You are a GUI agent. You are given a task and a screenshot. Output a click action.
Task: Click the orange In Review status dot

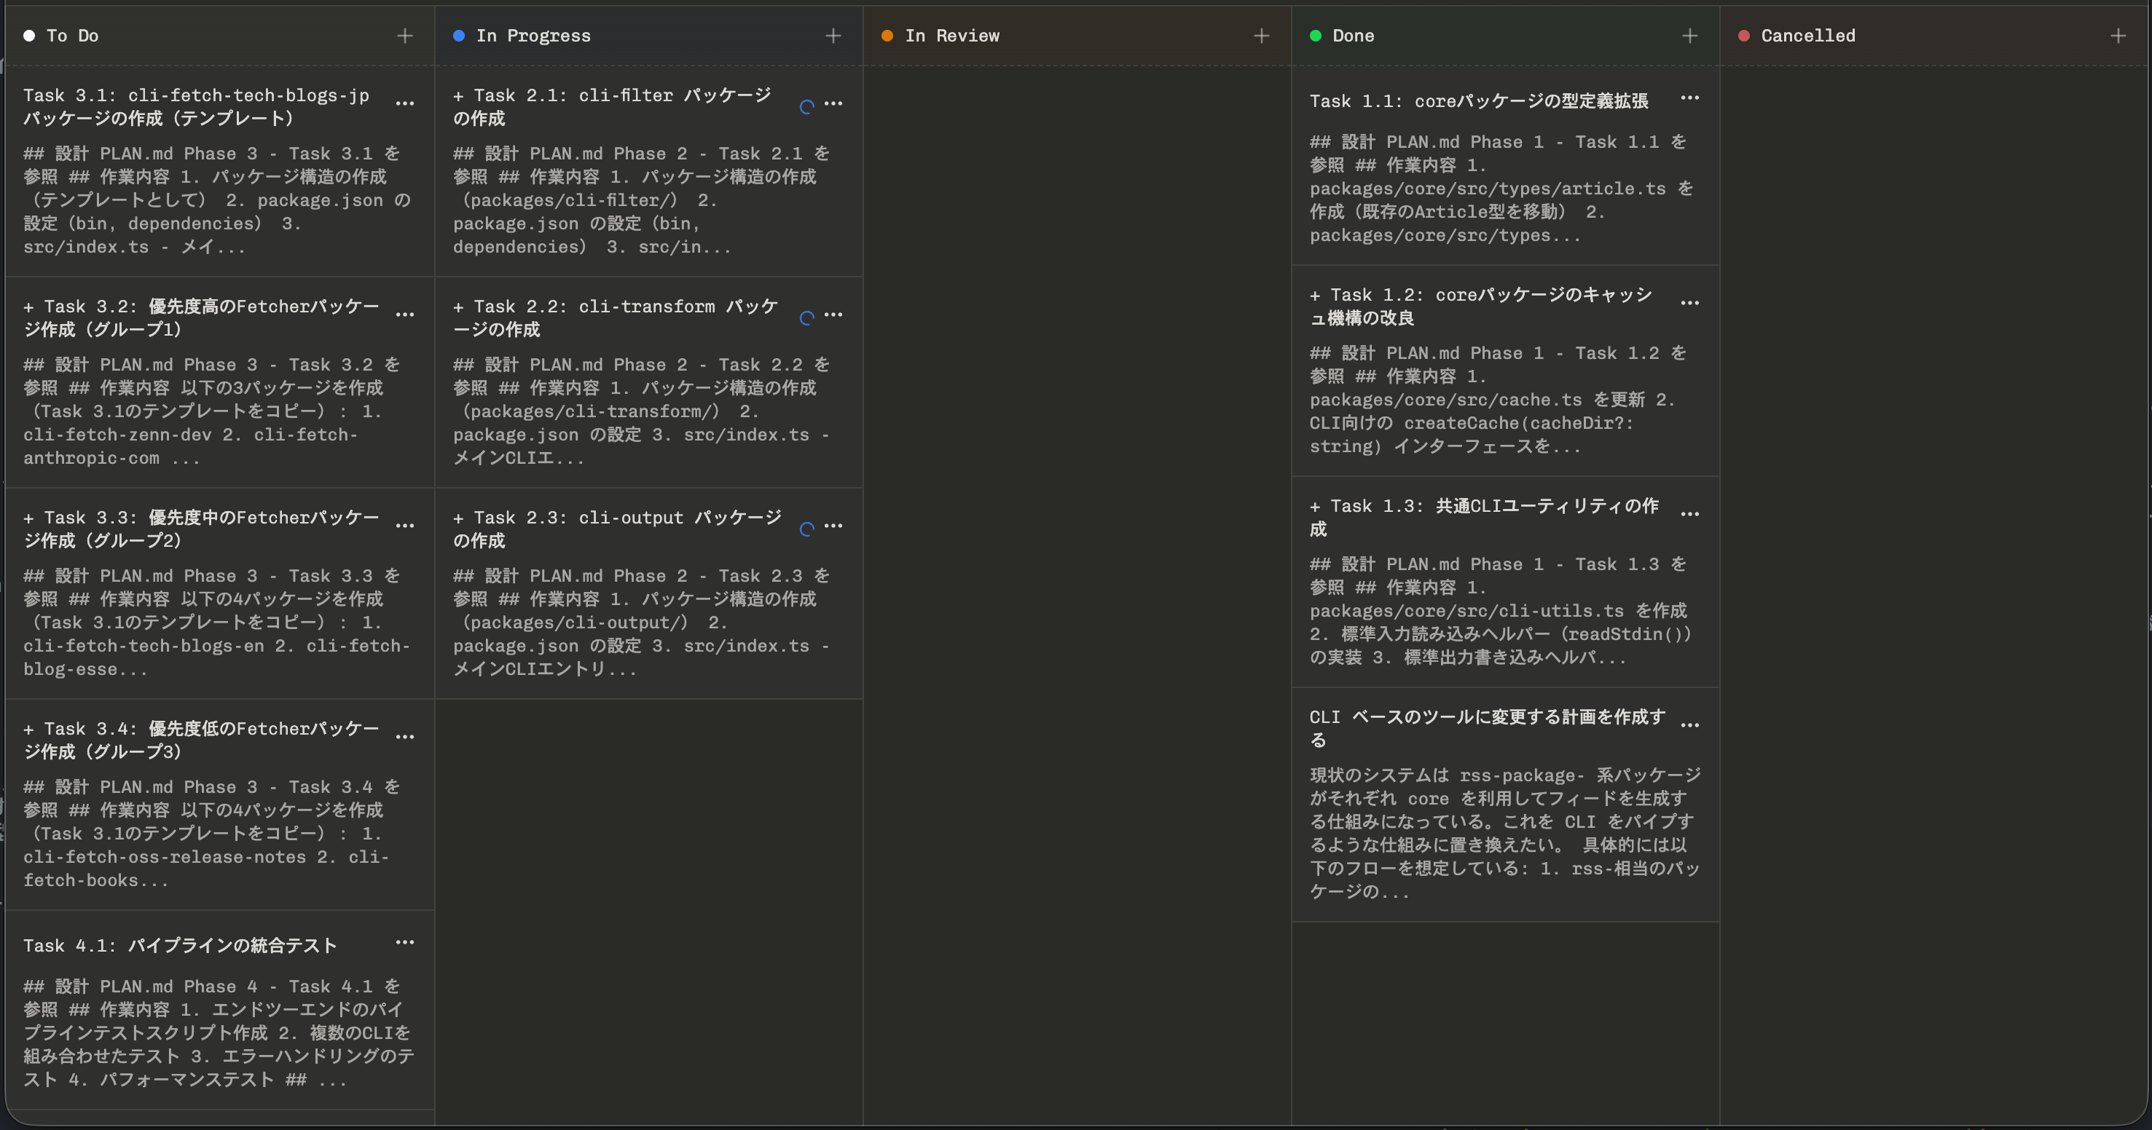coord(887,35)
